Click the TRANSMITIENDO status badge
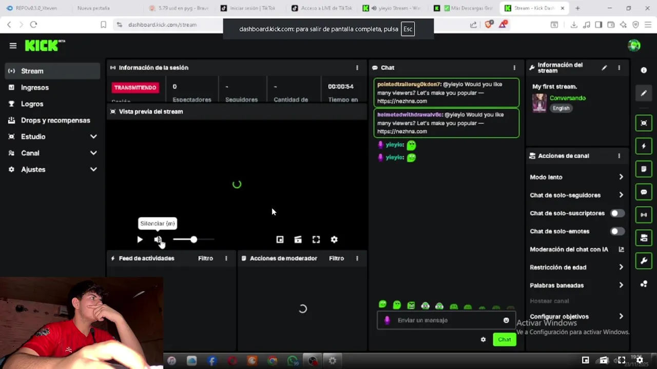 tap(136, 88)
